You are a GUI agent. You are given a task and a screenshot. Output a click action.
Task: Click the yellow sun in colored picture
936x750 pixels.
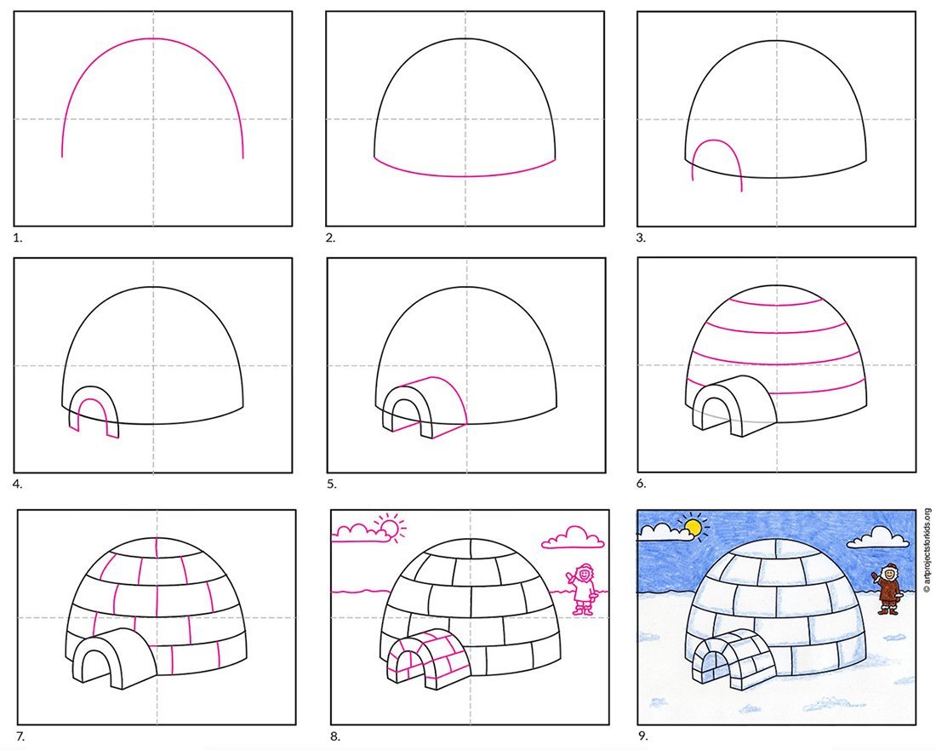tap(695, 529)
